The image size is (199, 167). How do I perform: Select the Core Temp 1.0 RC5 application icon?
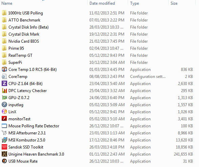4,69
